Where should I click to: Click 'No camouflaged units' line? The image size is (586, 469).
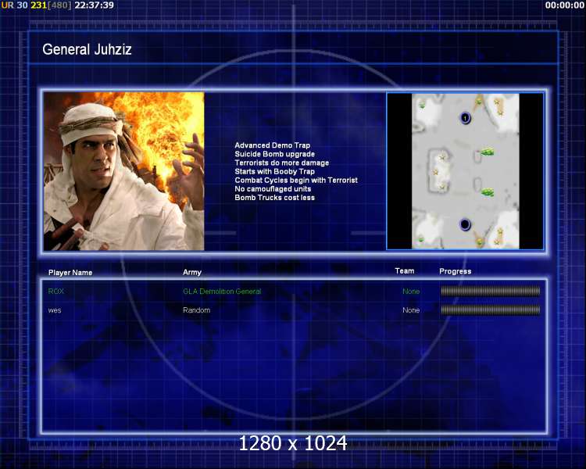click(273, 189)
